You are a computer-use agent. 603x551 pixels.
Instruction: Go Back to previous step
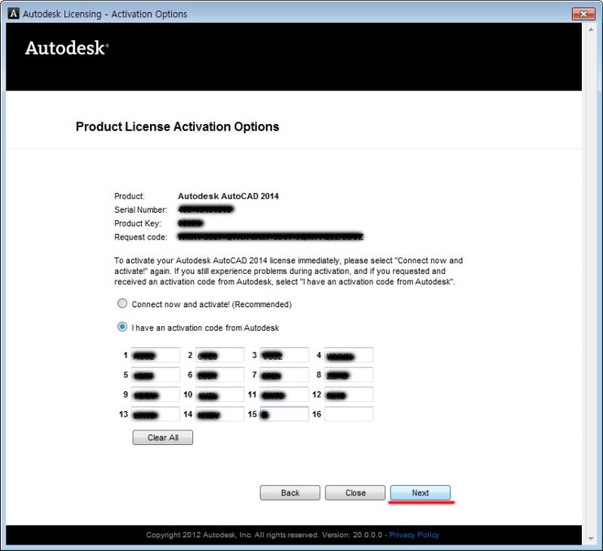pos(290,493)
